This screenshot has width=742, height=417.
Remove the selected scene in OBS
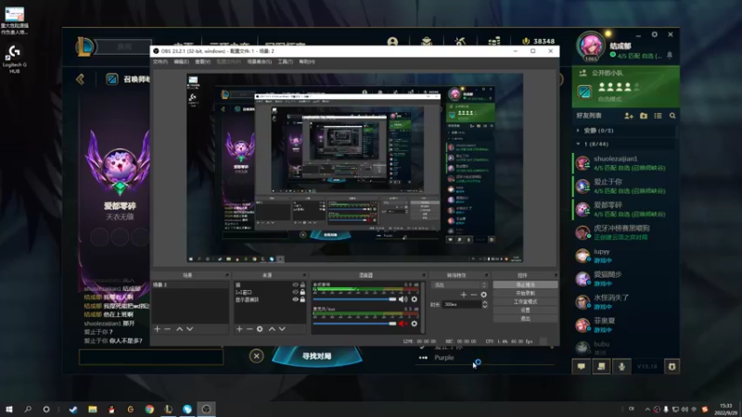point(168,329)
